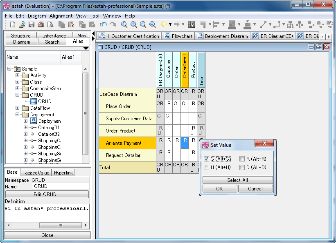Undo the last action
336x243 pixels.
pos(103,25)
